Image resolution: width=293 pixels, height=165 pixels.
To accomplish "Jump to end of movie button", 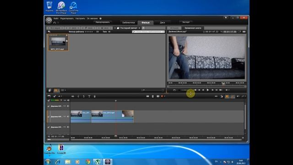I will click(x=221, y=90).
